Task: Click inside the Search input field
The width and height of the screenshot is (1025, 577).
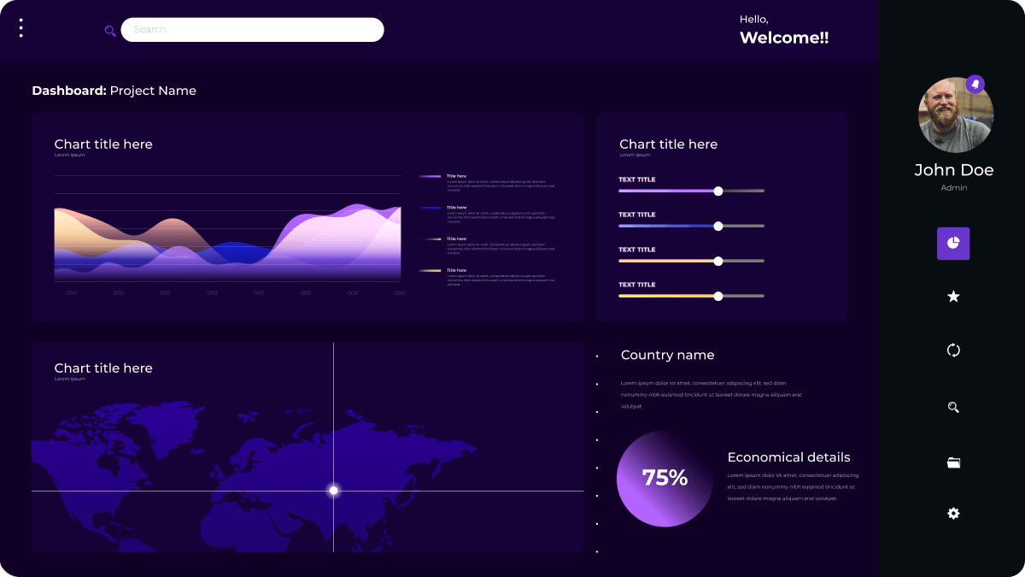Action: 252,30
